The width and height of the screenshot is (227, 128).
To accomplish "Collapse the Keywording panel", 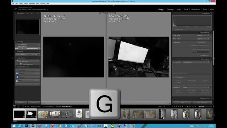I will click(x=211, y=59).
